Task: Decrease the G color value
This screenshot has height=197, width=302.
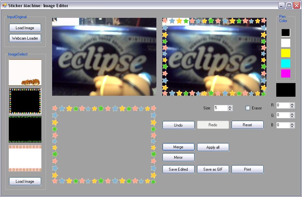Action: point(292,117)
